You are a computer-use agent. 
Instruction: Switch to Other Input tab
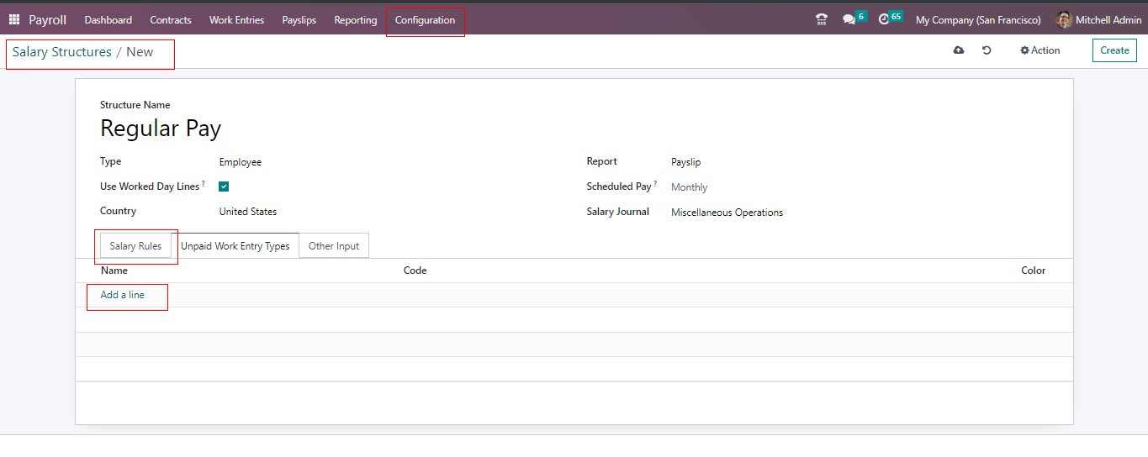tap(334, 246)
